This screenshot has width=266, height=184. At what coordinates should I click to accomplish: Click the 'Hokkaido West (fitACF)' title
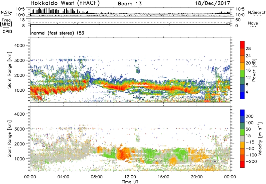(x=65, y=3)
